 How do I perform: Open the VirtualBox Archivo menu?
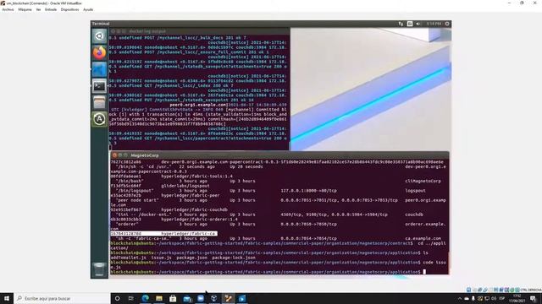[x=8, y=9]
